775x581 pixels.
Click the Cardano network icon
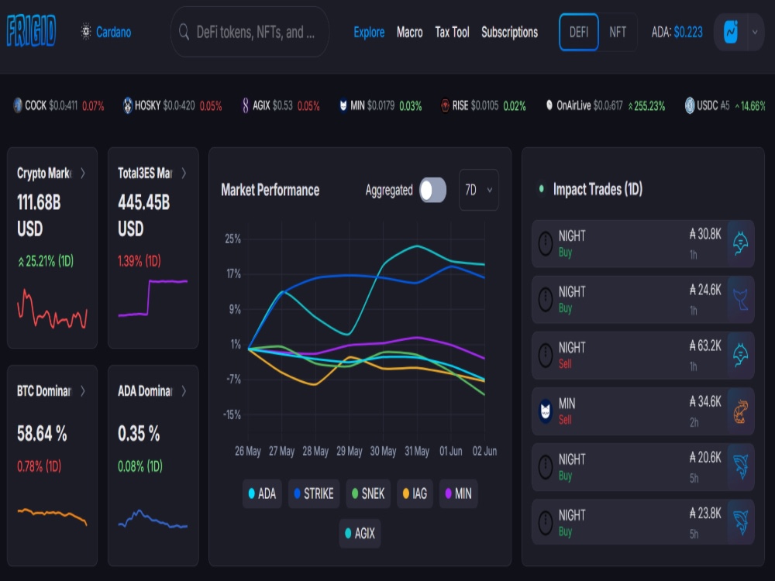tap(86, 32)
